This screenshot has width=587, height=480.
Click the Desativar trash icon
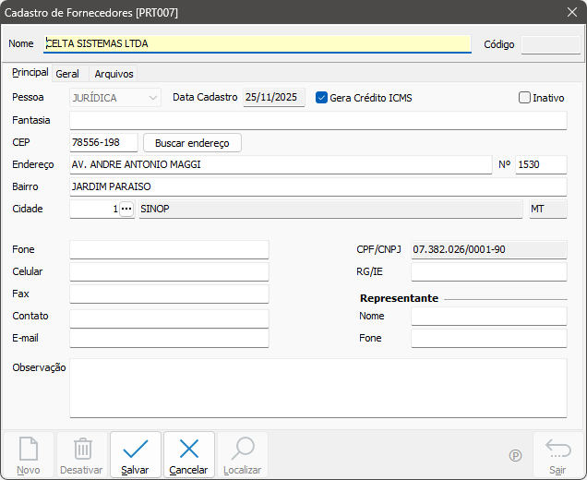coord(82,450)
